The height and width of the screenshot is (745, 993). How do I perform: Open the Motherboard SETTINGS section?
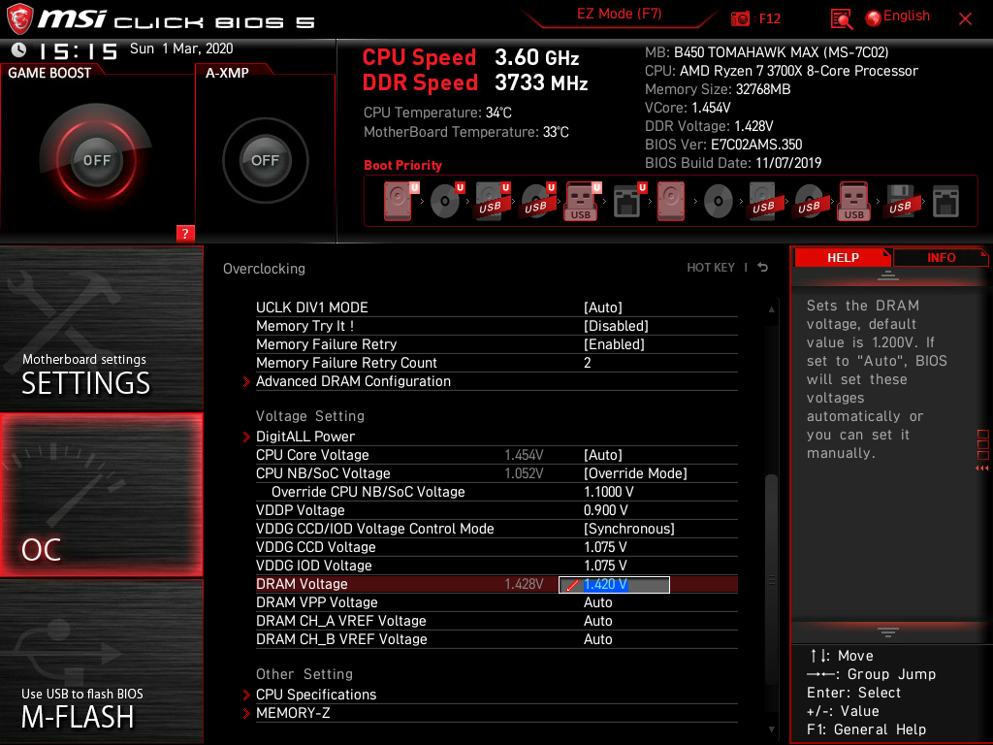101,328
